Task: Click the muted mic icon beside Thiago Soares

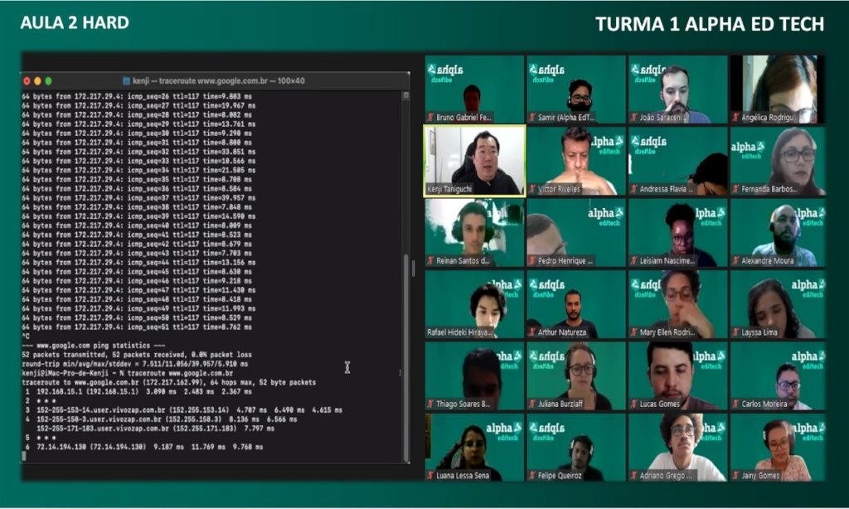Action: [430, 403]
